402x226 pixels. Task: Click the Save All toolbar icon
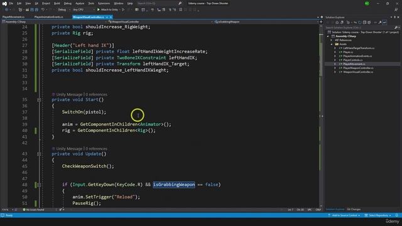tap(36, 10)
